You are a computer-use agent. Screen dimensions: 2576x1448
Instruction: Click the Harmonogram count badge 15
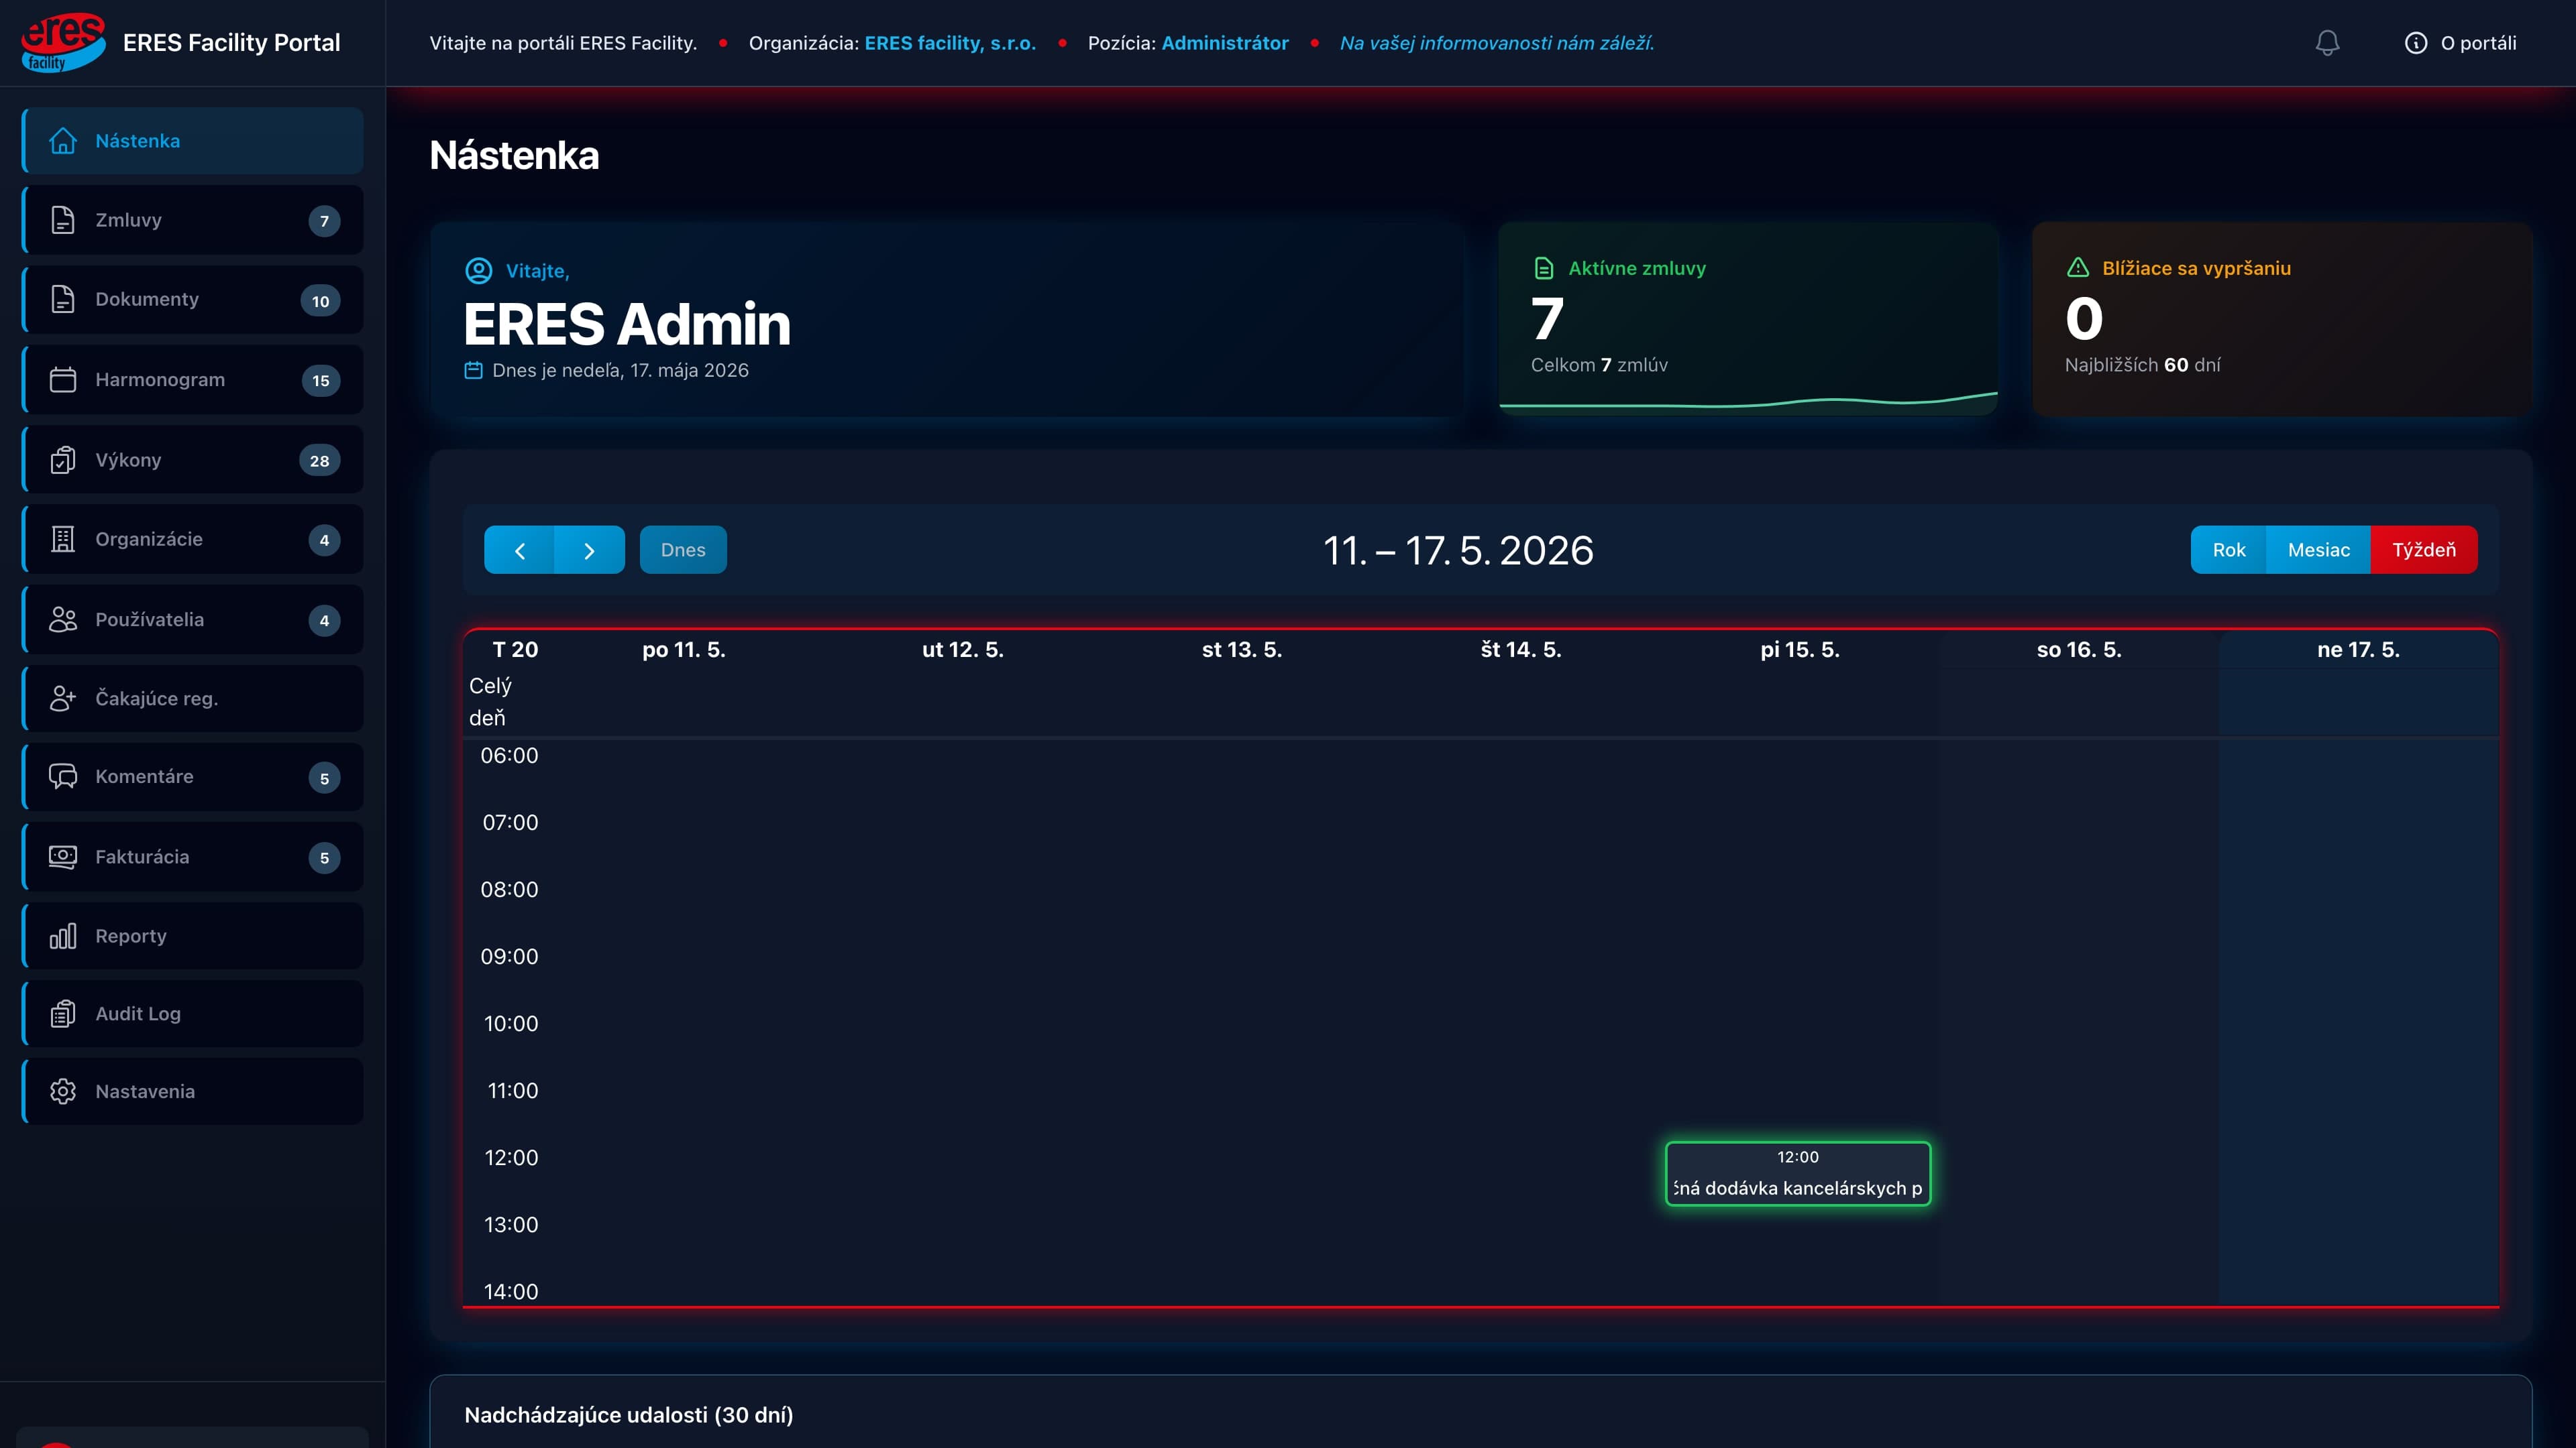(321, 381)
